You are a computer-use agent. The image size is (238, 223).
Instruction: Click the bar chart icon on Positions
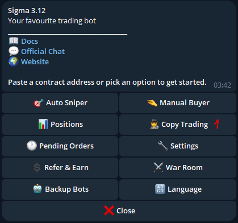43,125
